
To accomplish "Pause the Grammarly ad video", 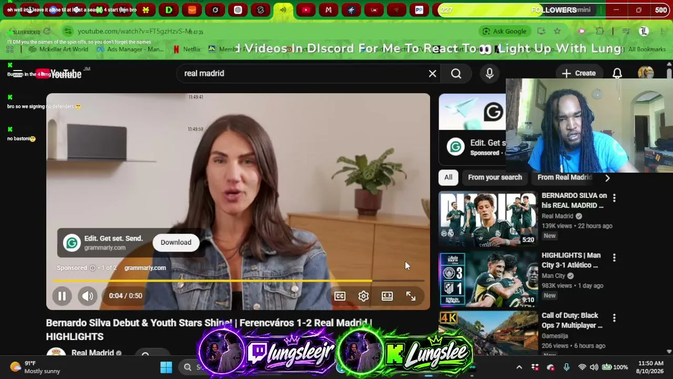I will (62, 296).
